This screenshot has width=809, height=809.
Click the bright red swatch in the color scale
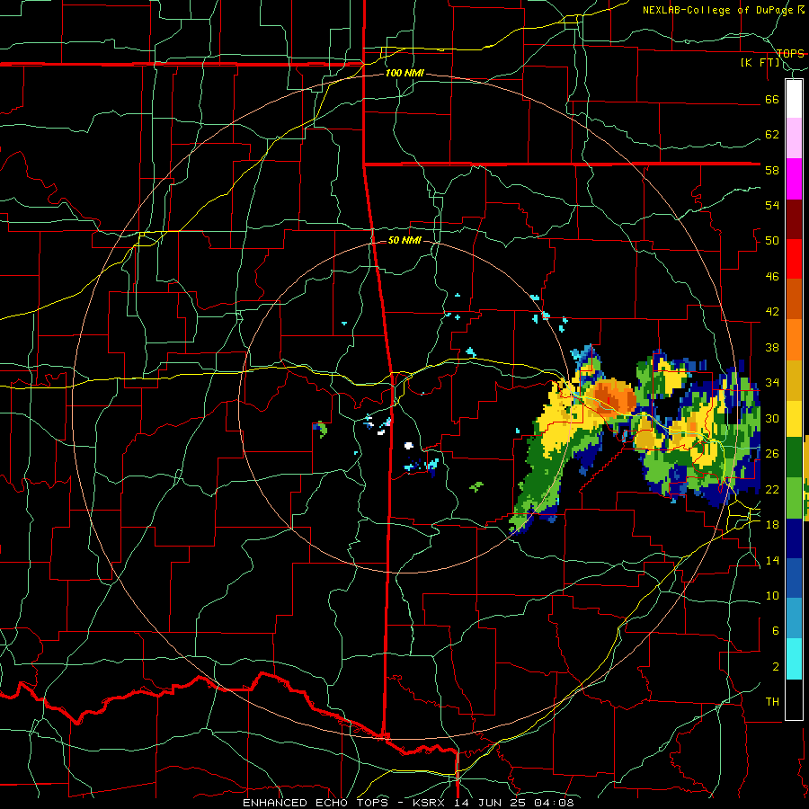click(794, 259)
